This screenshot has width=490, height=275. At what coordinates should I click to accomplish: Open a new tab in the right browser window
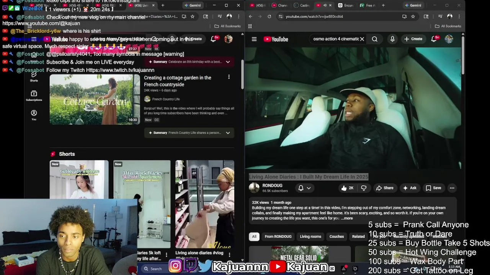383,5
